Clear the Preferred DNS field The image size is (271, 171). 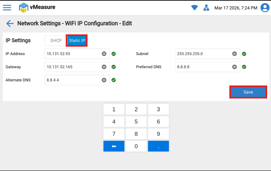234,67
